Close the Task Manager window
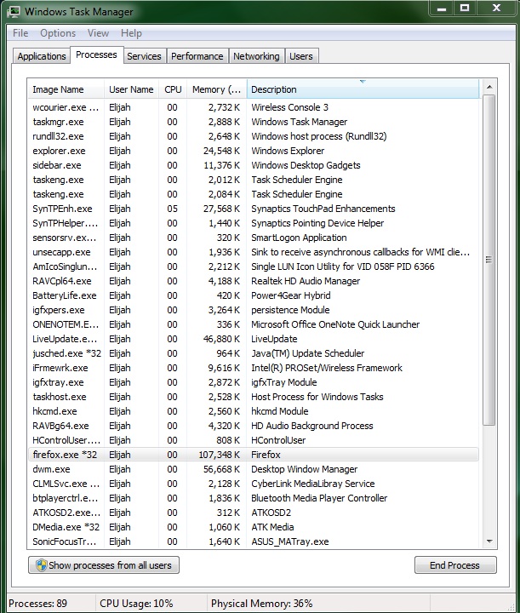Viewport: 520px width, 613px height. 496,9
